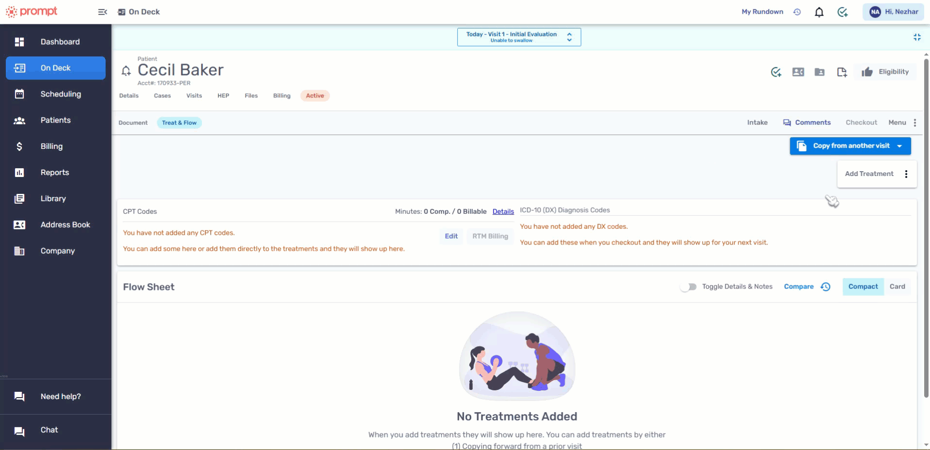Click the NA user avatar

click(875, 12)
